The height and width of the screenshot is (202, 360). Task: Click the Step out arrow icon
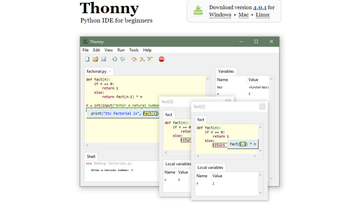pos(150,59)
